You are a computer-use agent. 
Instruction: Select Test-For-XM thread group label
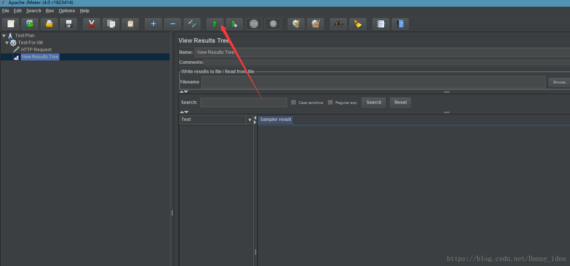[x=30, y=43]
